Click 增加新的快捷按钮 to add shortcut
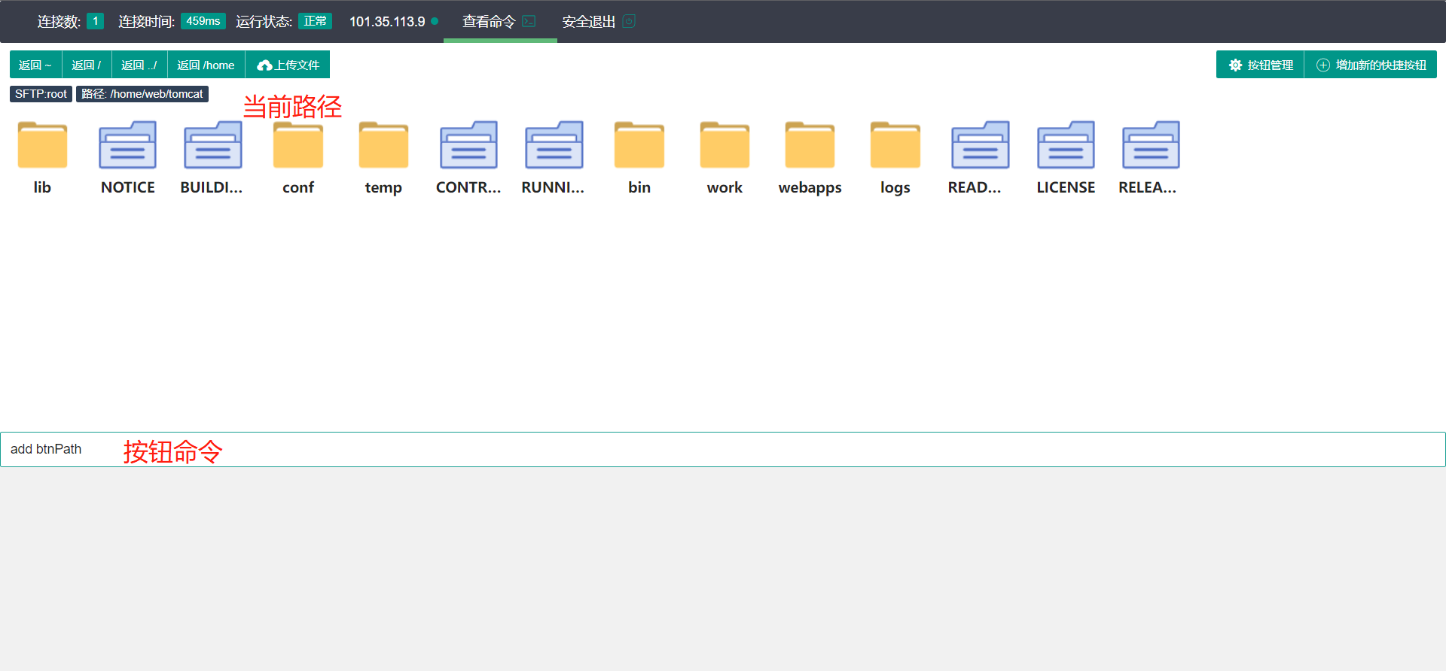The image size is (1446, 671). 1371,65
